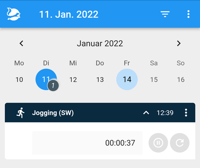Click the 00:00:37 timer field
Viewport: 200px width, 168px height.
point(87,143)
